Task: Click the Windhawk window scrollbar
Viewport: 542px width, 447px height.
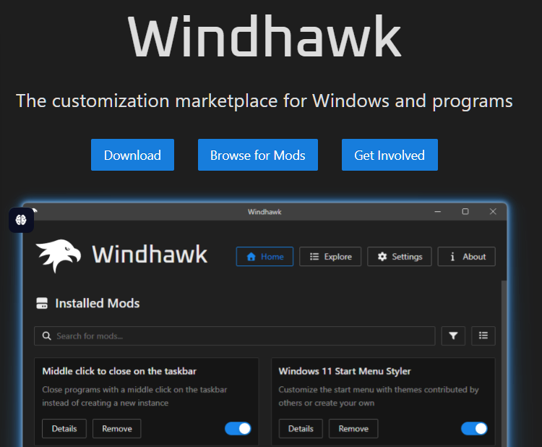Action: coord(504,363)
